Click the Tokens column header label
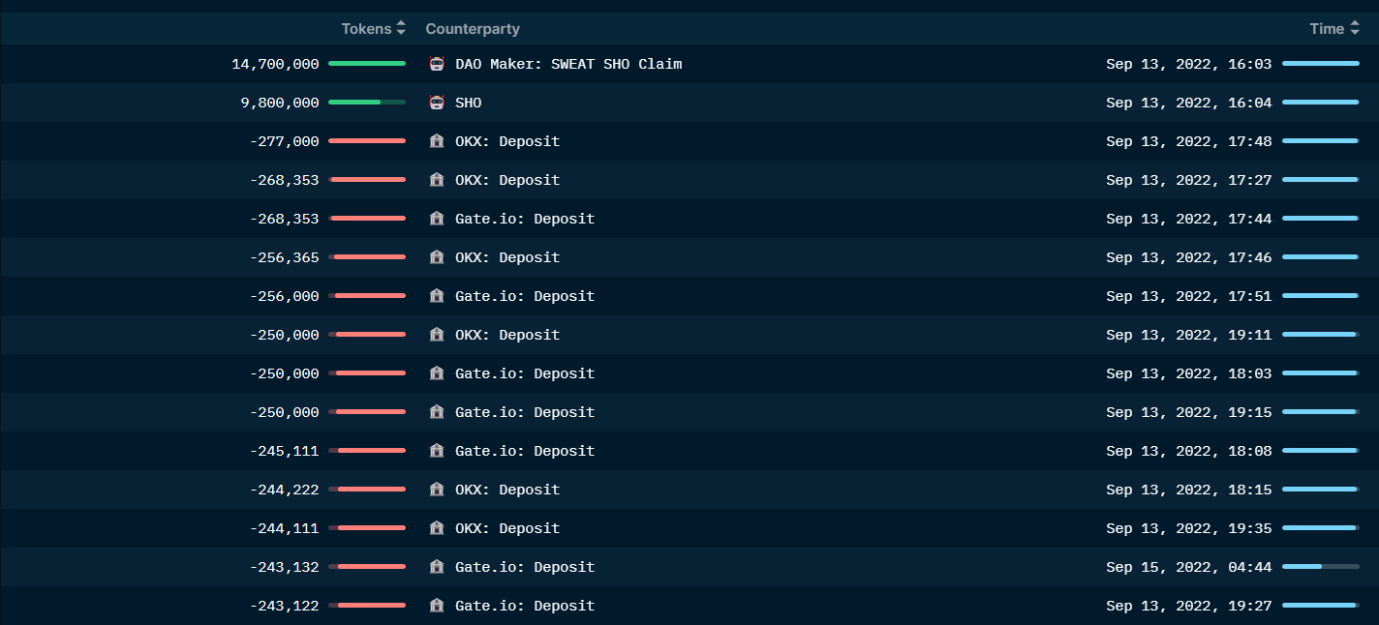Viewport: 1379px width, 625px height. click(366, 29)
